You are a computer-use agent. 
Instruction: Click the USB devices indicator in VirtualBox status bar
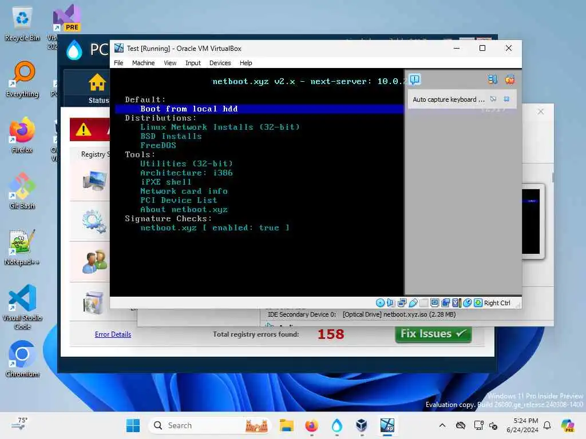tap(413, 303)
